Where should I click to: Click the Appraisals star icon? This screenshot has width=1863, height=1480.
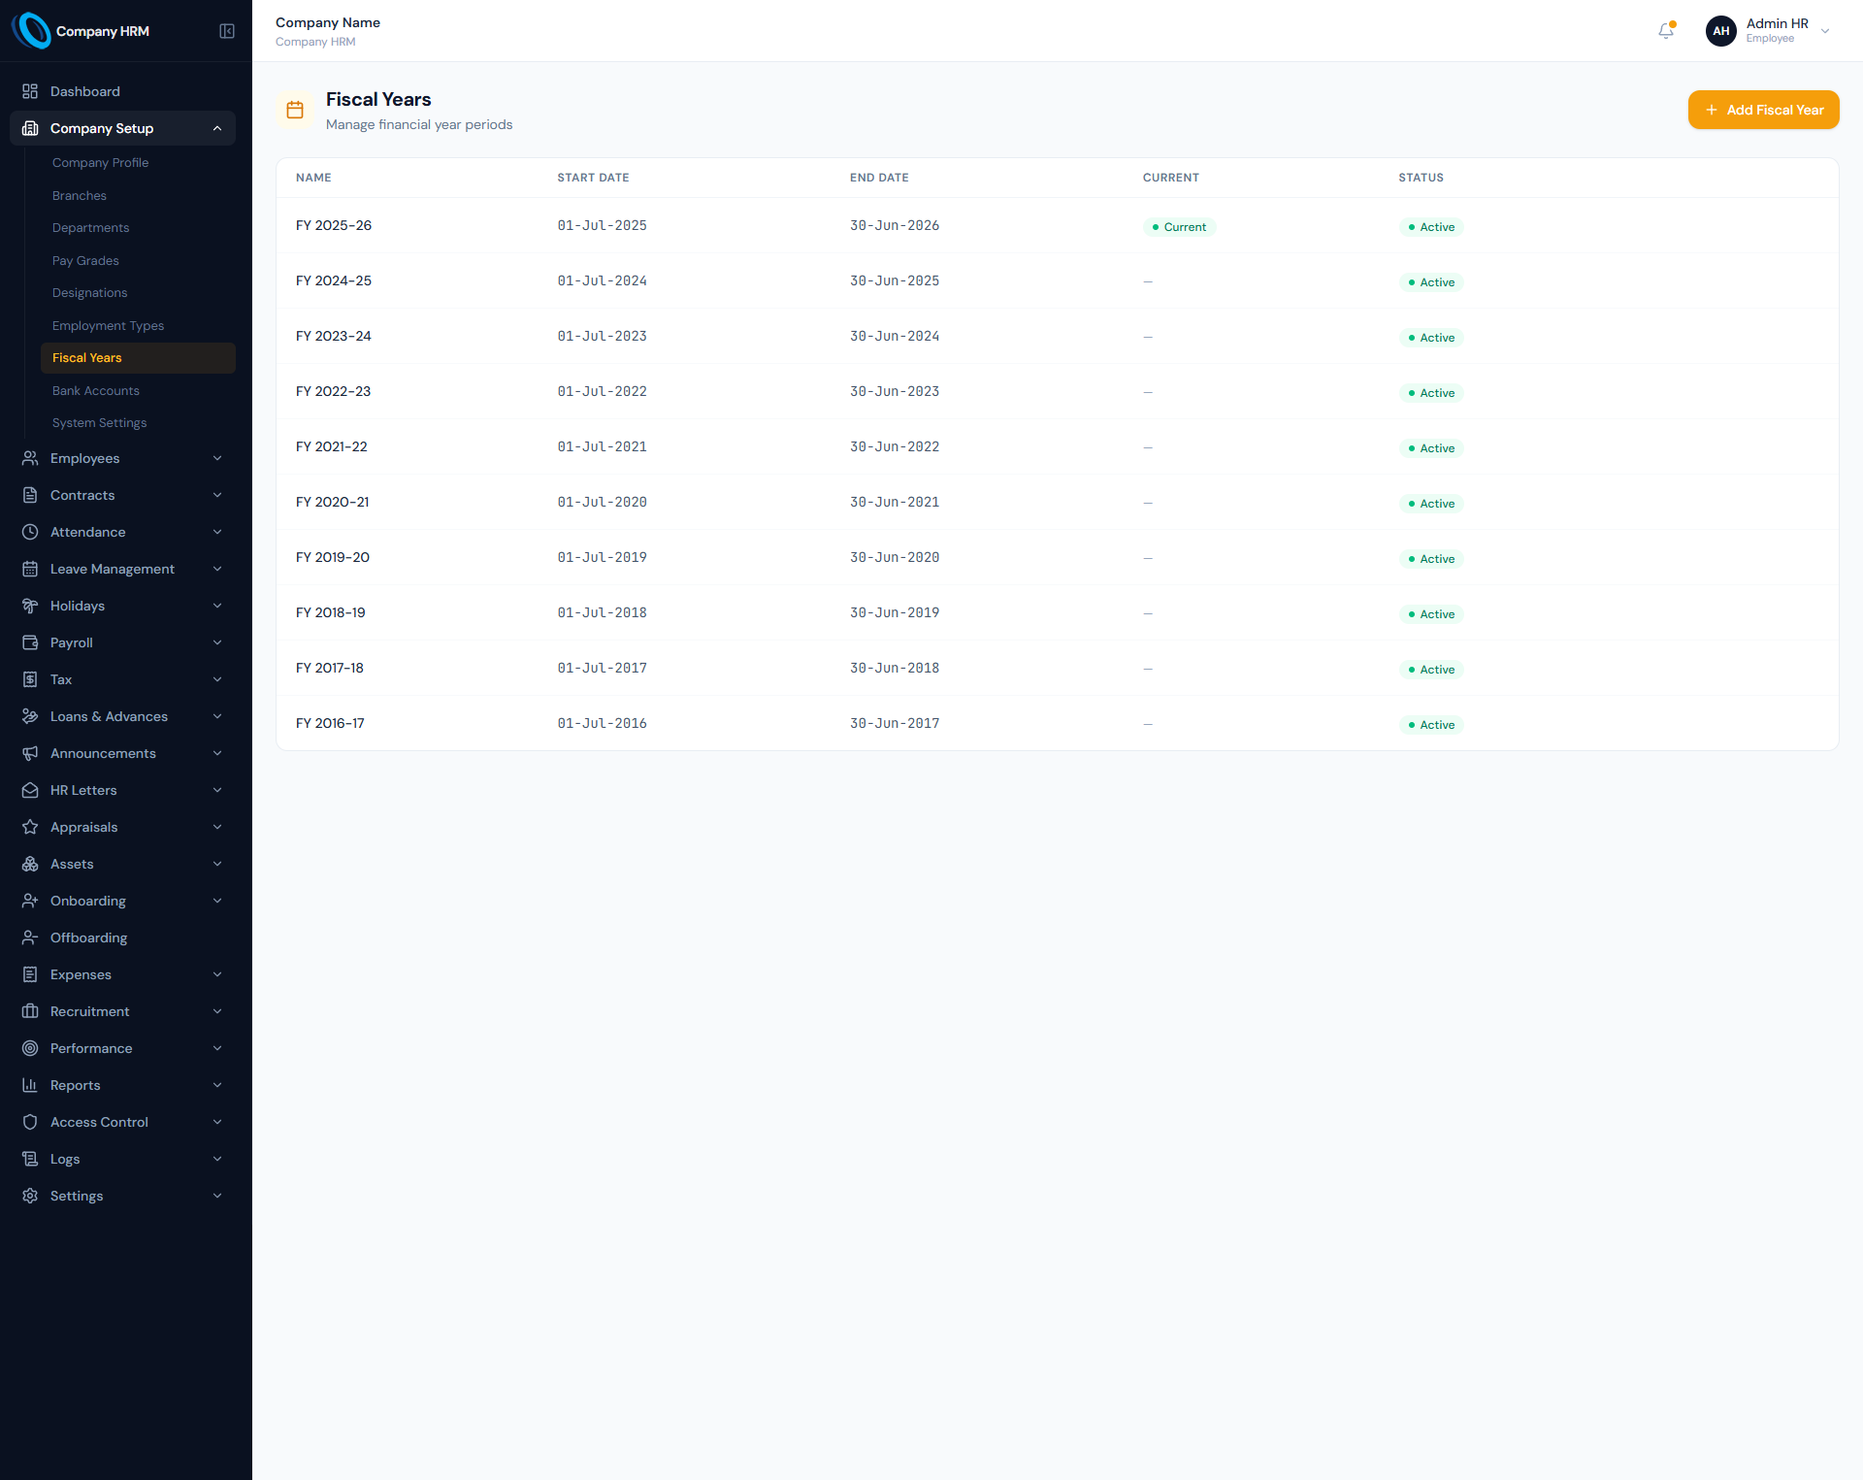[30, 827]
